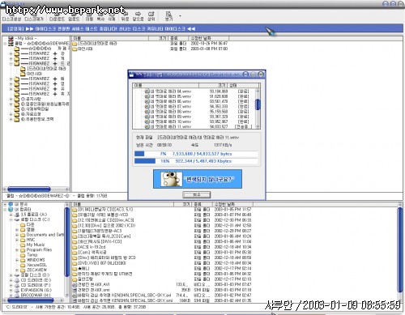This screenshot has width=405, height=315.
Task: Click the 7% current-file progress bar
Action: pos(196,154)
